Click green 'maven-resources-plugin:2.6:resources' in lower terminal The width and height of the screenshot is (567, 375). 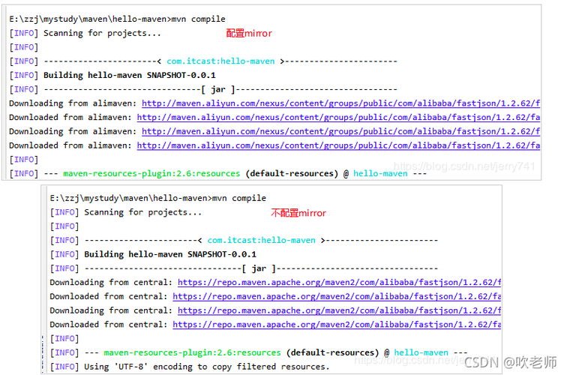[x=192, y=352]
